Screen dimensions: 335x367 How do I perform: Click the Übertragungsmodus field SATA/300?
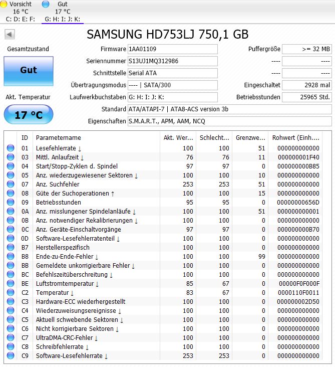click(173, 85)
